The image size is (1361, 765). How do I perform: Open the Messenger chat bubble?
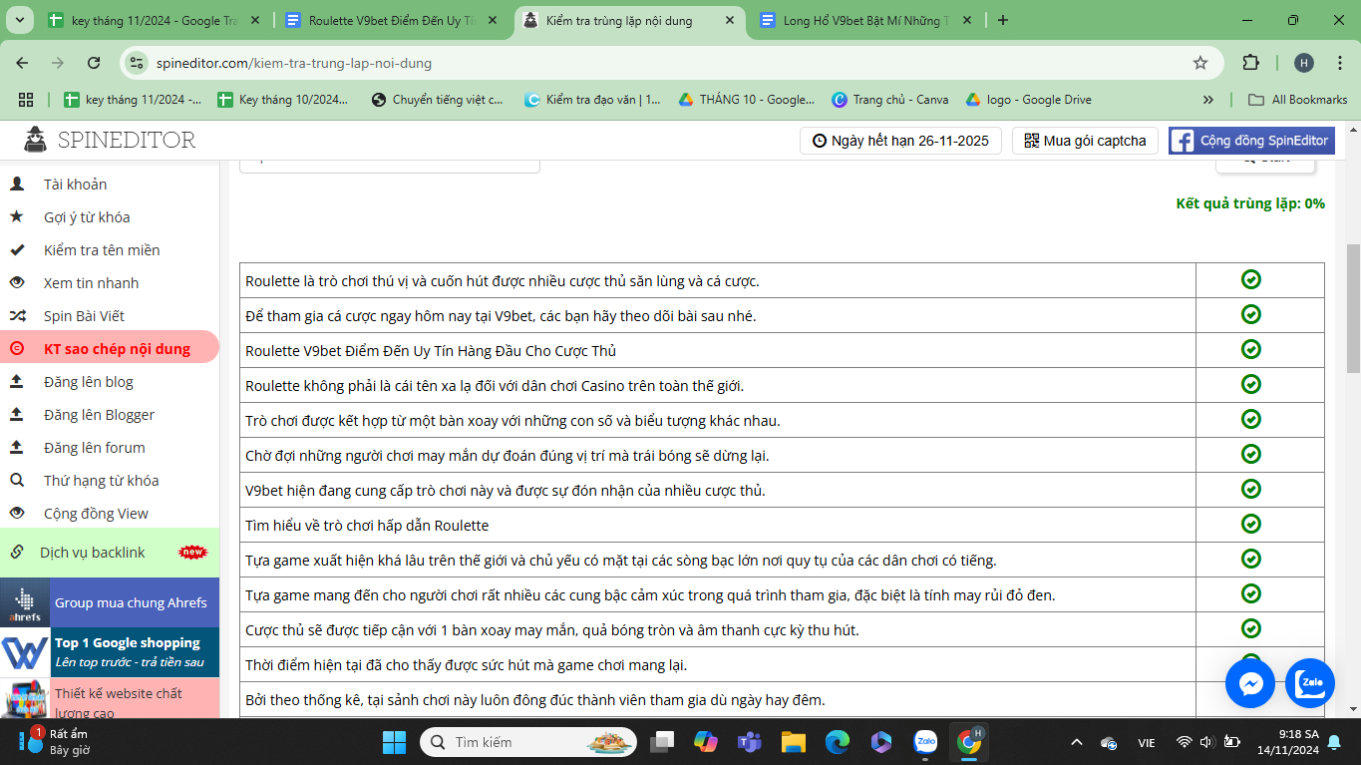pyautogui.click(x=1250, y=683)
